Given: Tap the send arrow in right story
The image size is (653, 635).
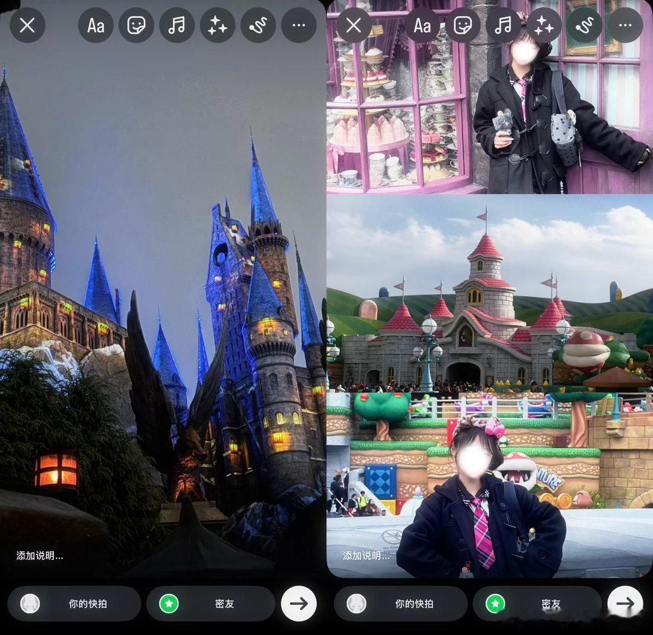Looking at the screenshot, I should [x=625, y=604].
